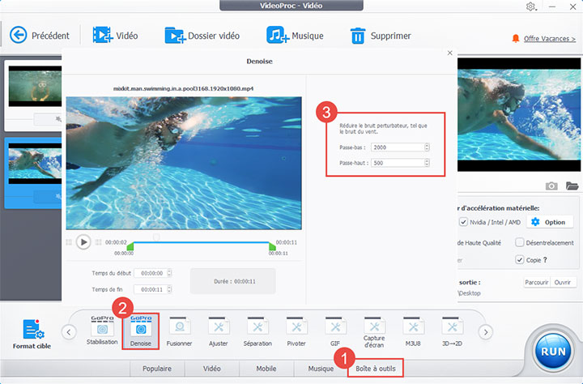The image size is (583, 384).
Task: Adjust the Passe-haut value stepper
Action: [426, 164]
